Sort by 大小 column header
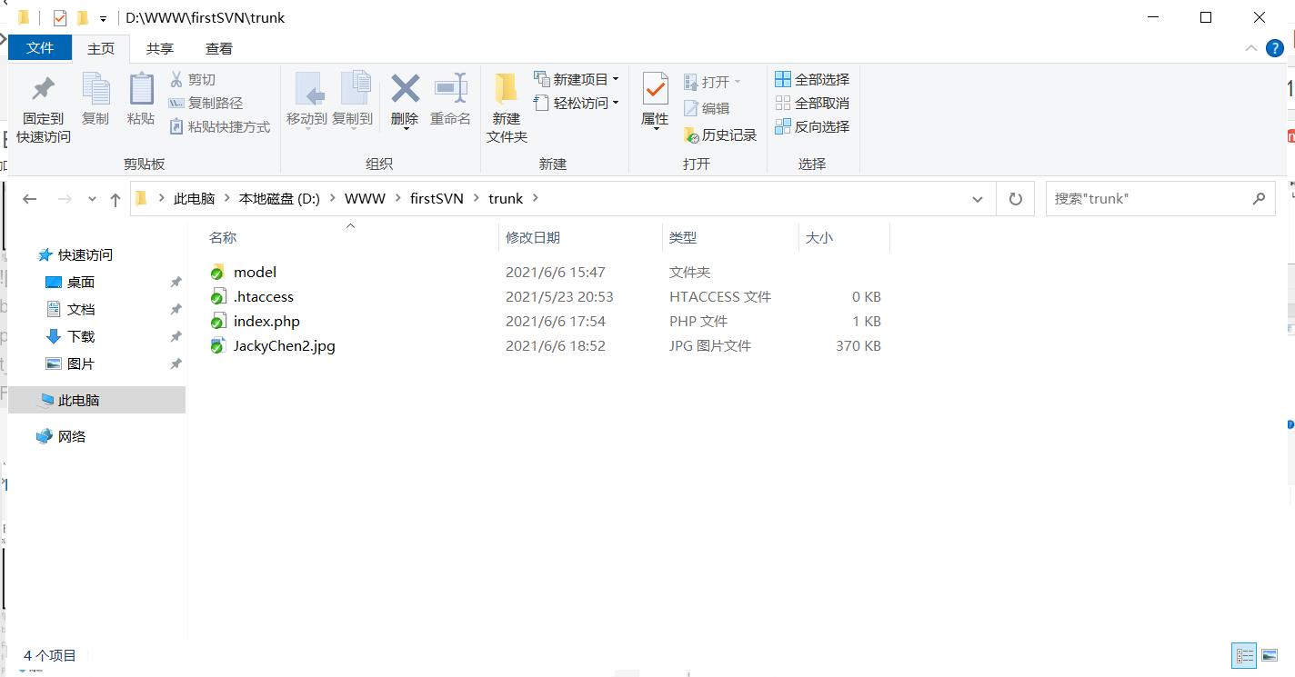The image size is (1295, 677). pyautogui.click(x=819, y=237)
